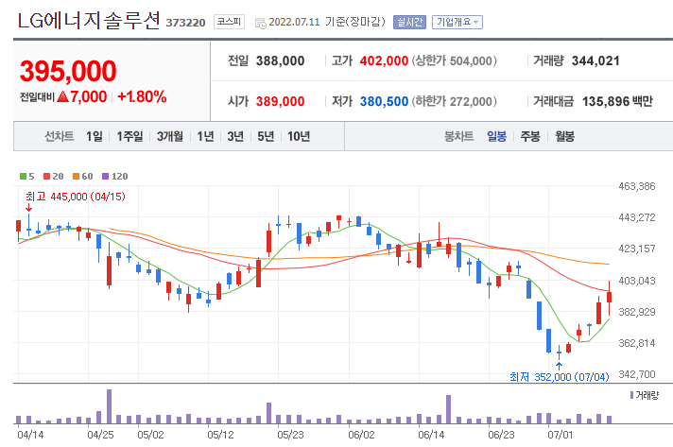Click the opening price value 389,000

(x=281, y=102)
